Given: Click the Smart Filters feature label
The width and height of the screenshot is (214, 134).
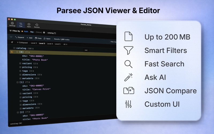Looking at the screenshot, I should [166, 50].
